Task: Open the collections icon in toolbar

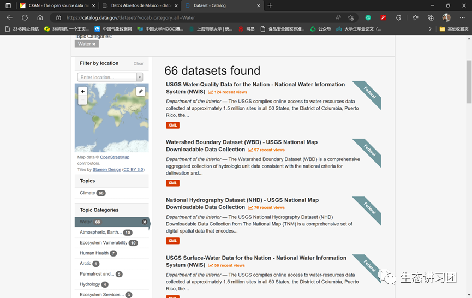Action: (431, 18)
